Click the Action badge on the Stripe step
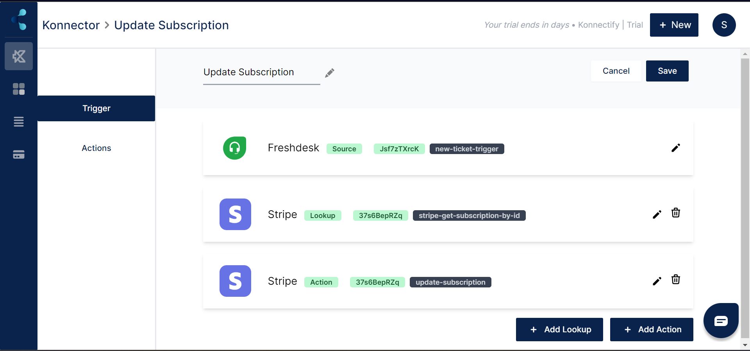This screenshot has width=750, height=351. point(321,282)
